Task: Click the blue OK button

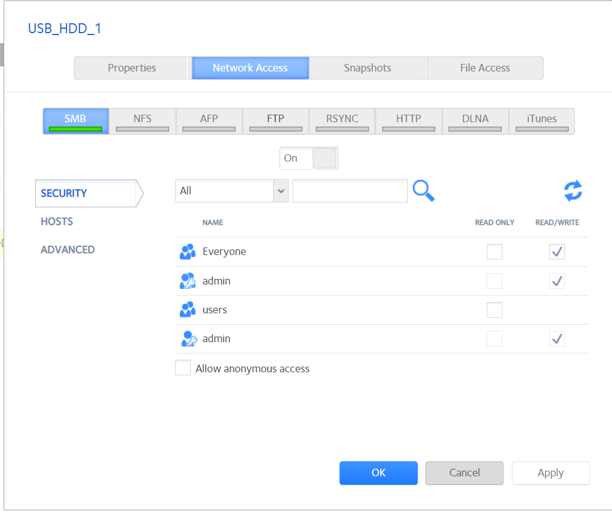Action: [378, 473]
